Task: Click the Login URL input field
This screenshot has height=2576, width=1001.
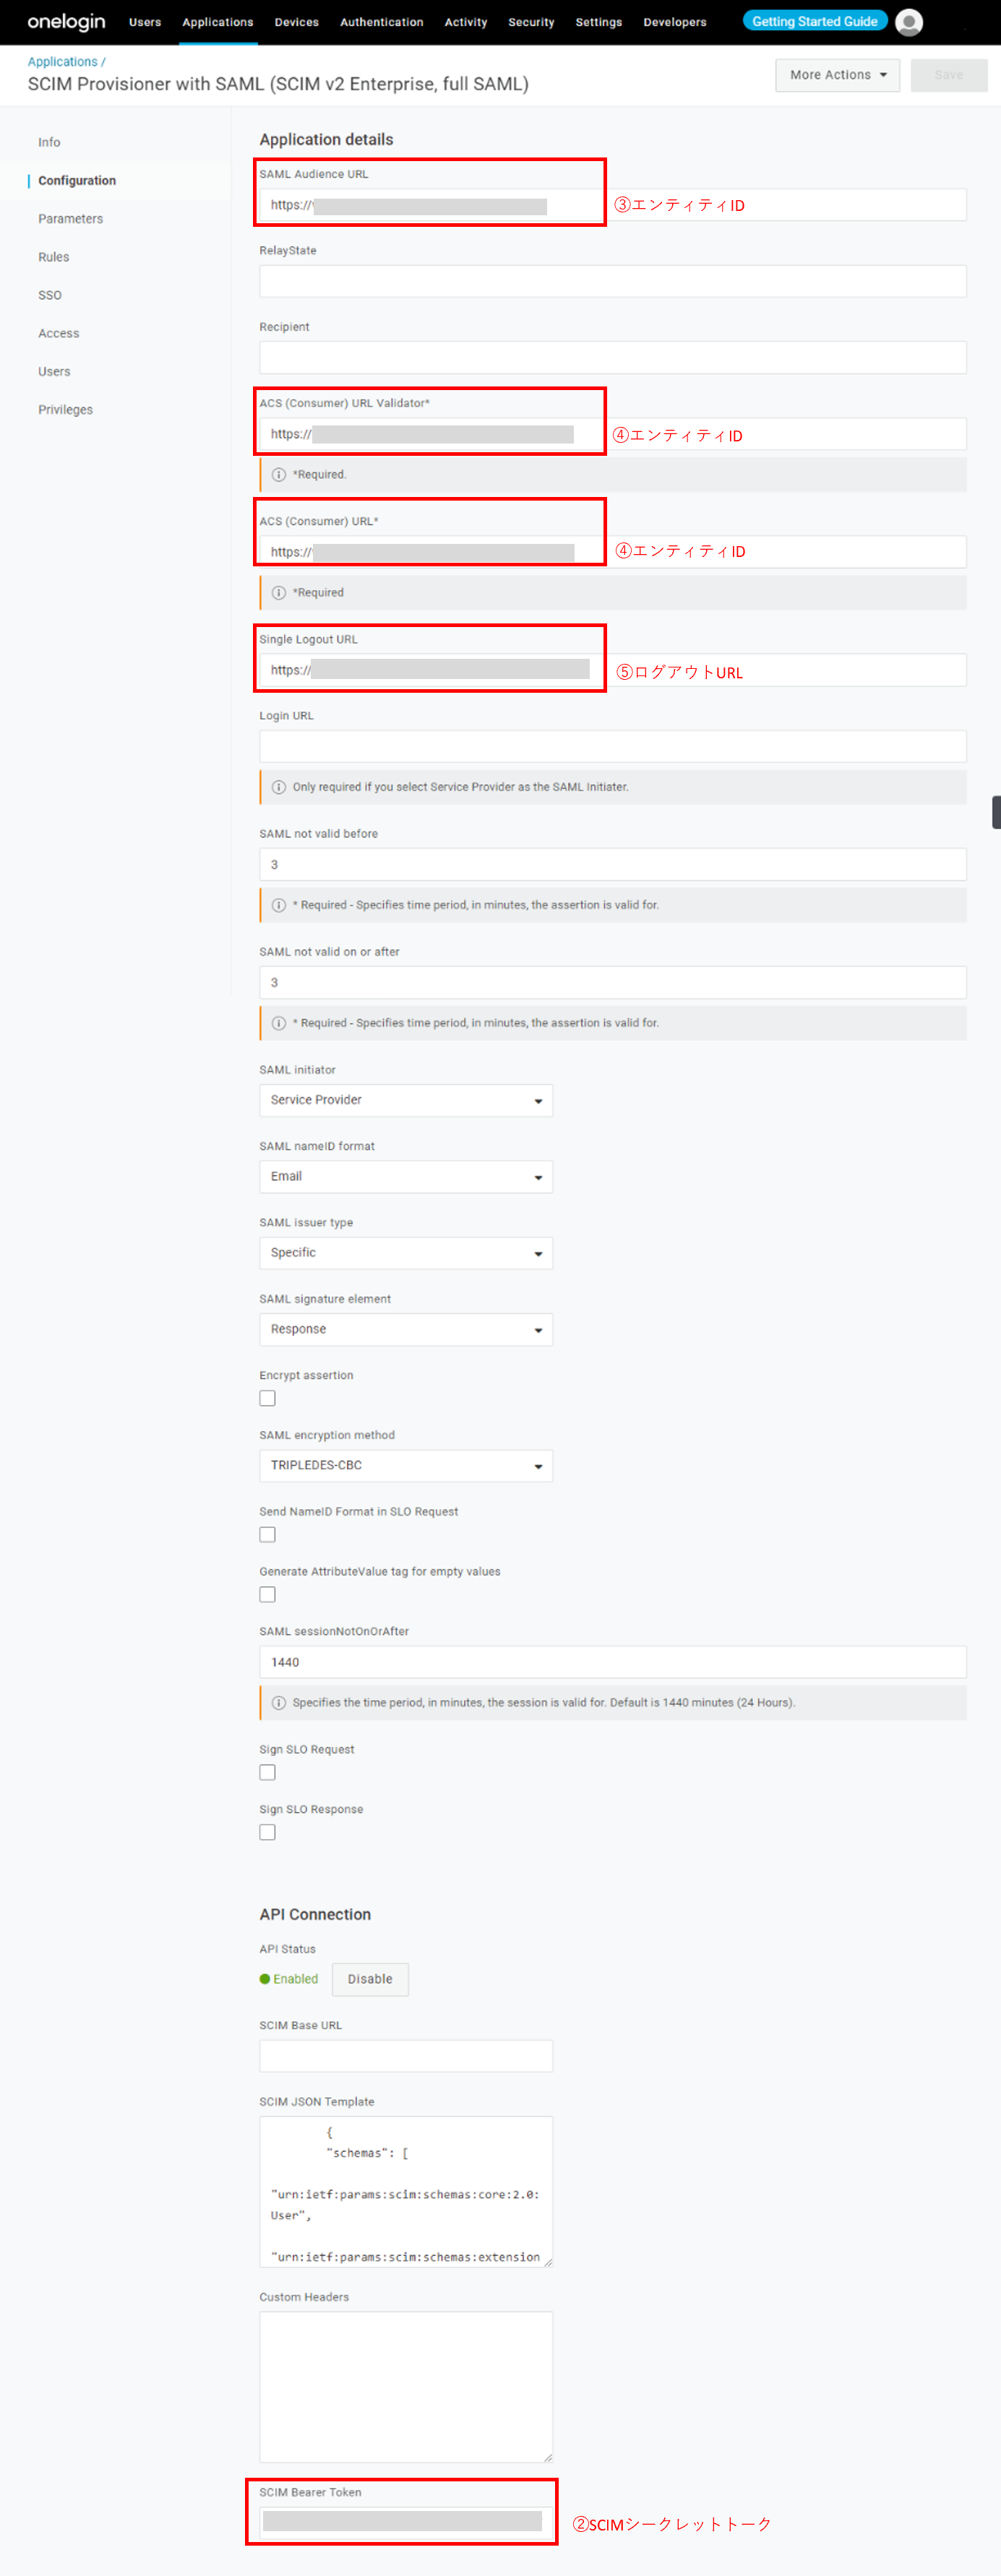Action: (613, 746)
